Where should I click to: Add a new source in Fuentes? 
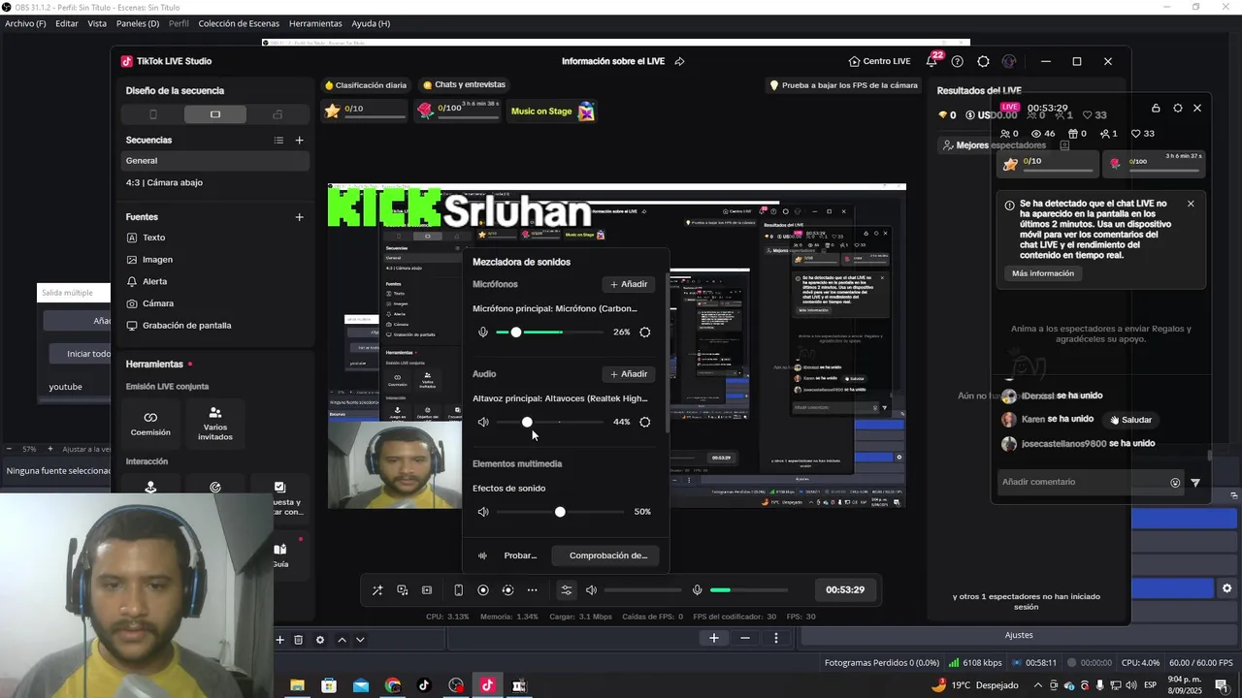(x=299, y=217)
